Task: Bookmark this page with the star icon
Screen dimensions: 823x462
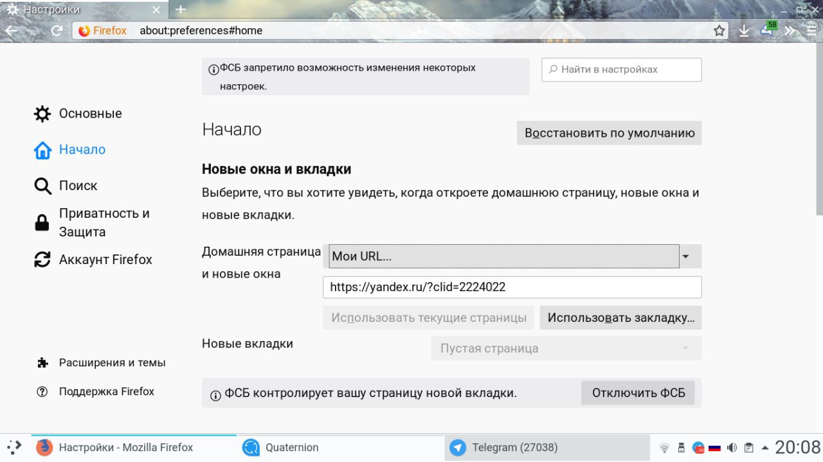Action: click(719, 31)
